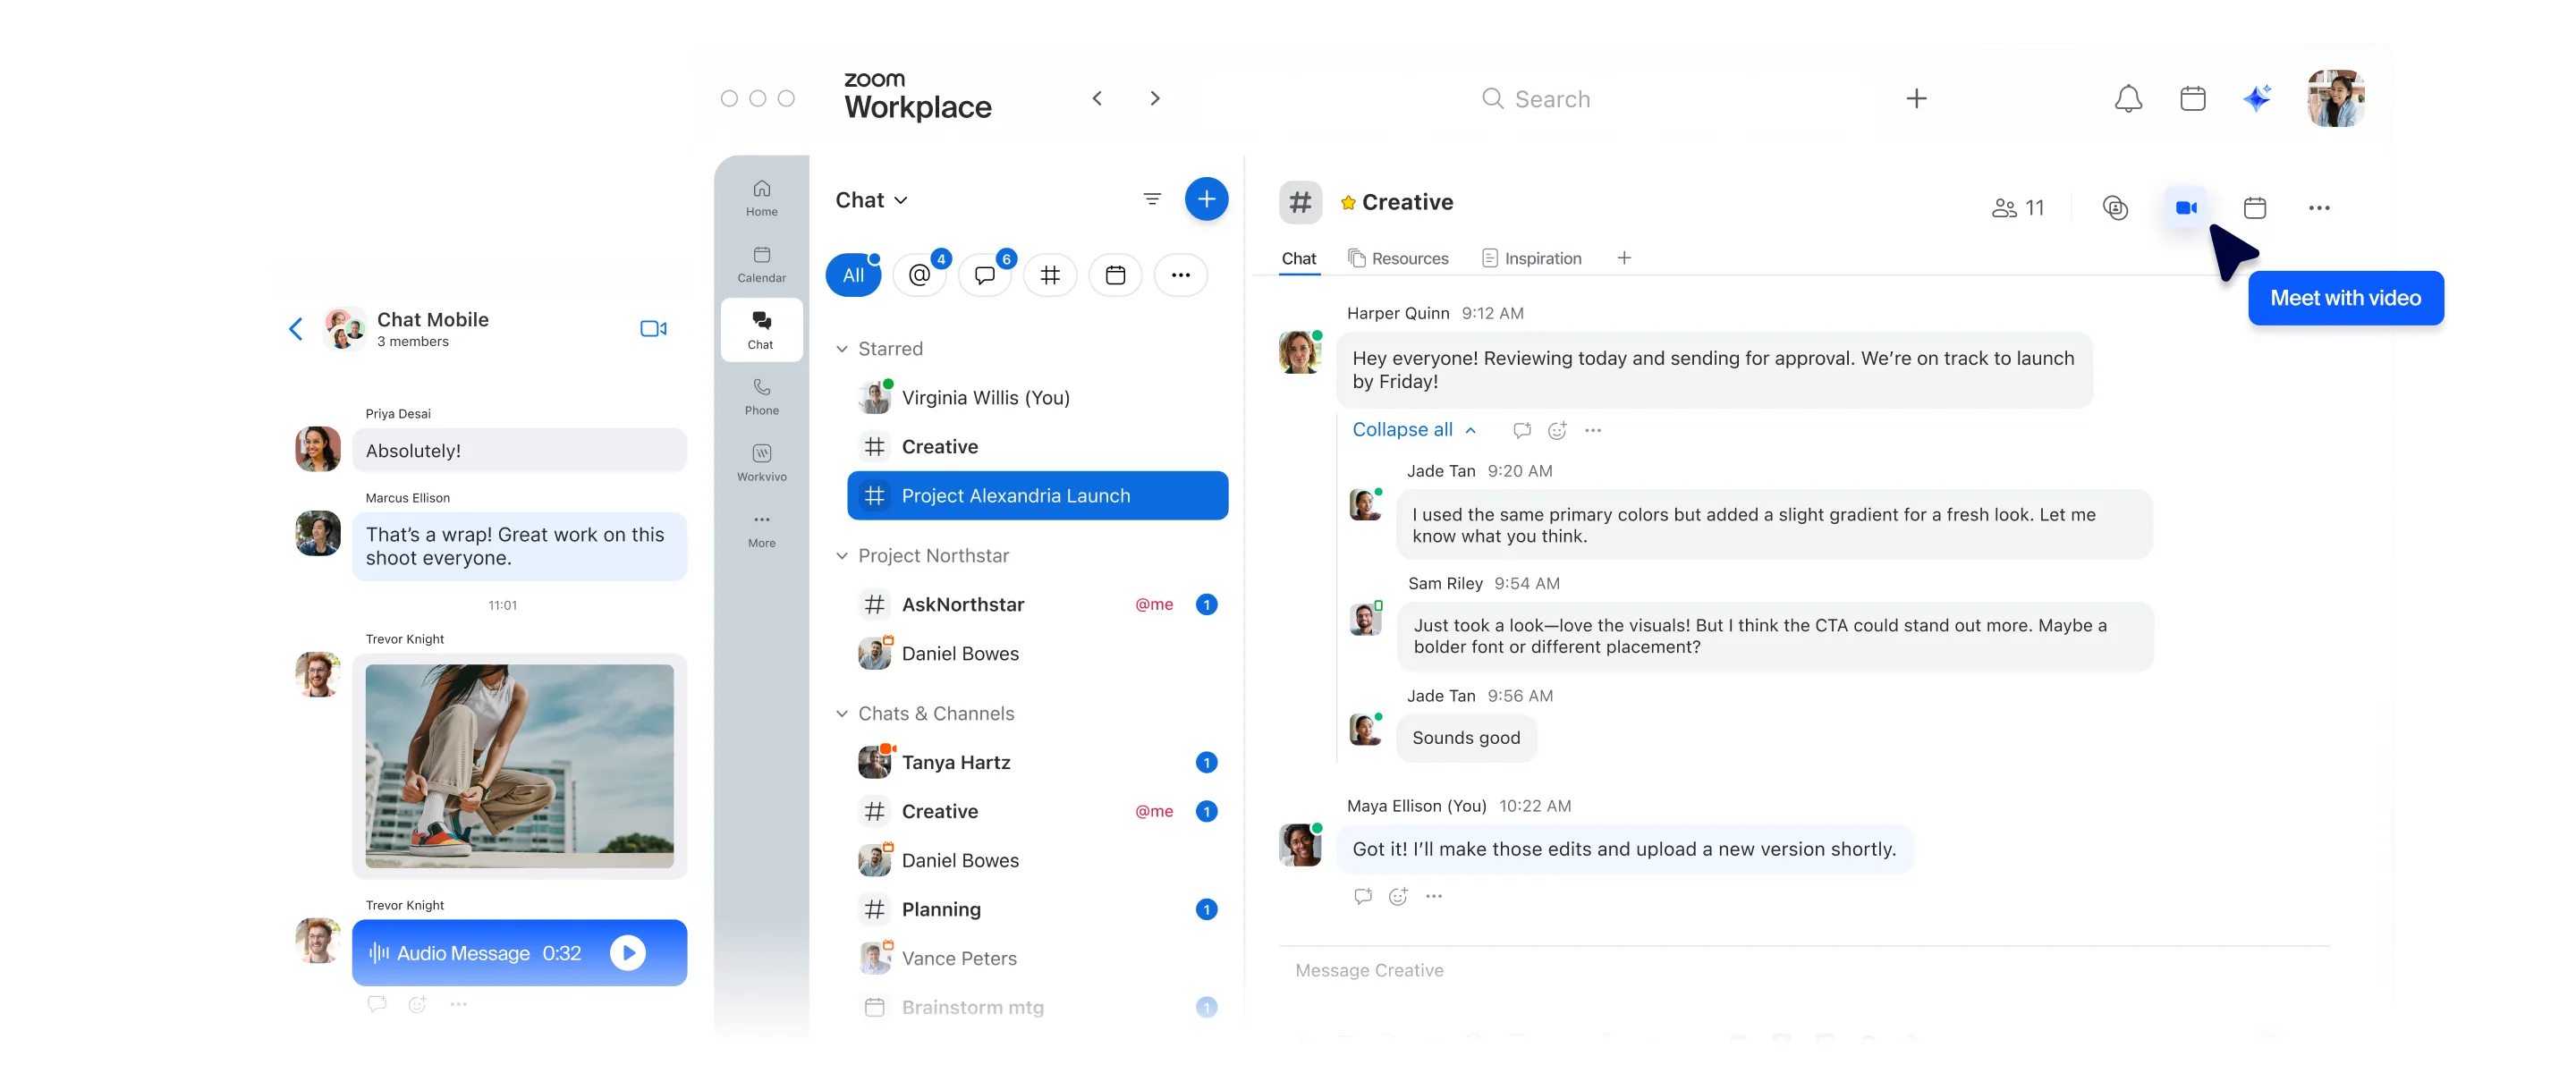Open Trevor Knight's shared photo
The image size is (2576, 1073).
(x=519, y=766)
